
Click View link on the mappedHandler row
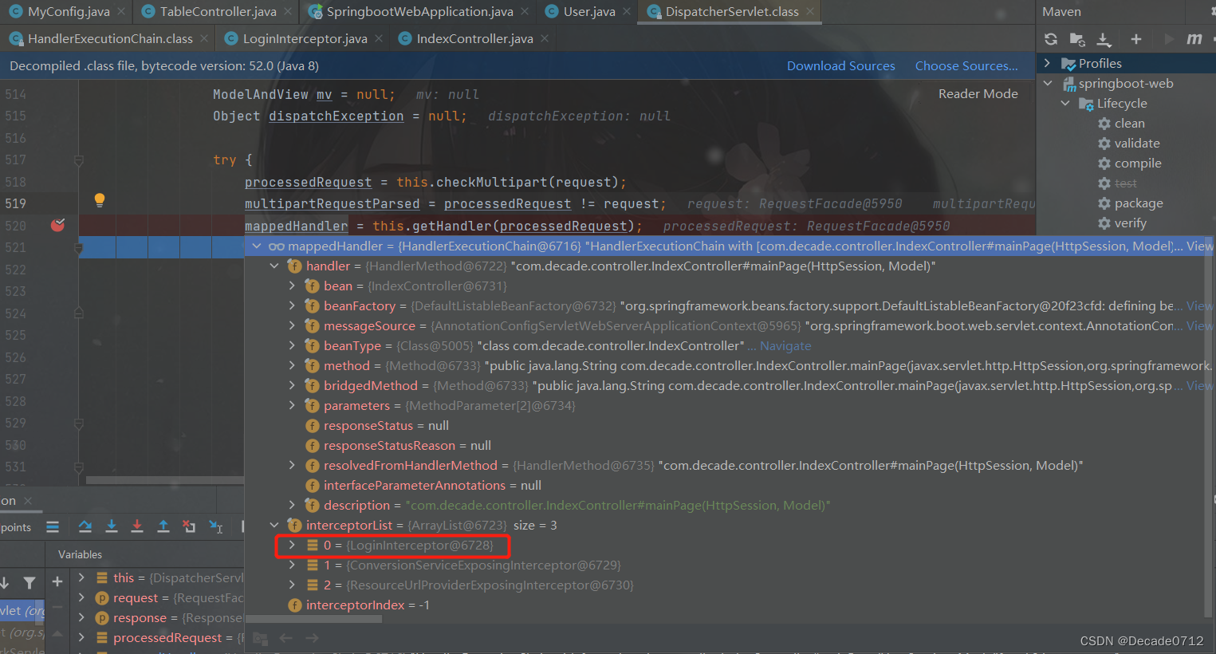[1199, 246]
